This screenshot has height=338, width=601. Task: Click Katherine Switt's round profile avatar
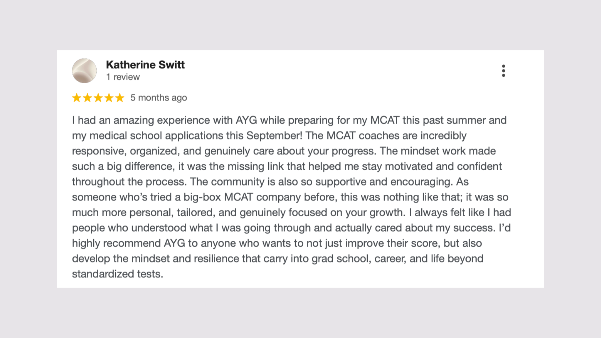pos(84,71)
